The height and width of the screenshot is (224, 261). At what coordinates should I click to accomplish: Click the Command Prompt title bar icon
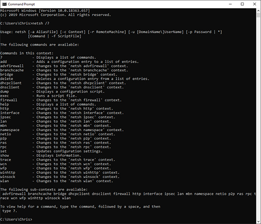click(x=4, y=4)
